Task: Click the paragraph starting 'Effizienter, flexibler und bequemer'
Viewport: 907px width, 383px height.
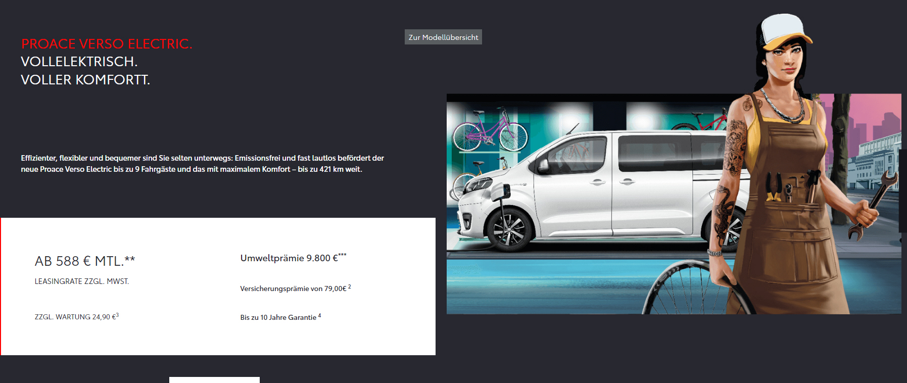Action: pyautogui.click(x=202, y=164)
